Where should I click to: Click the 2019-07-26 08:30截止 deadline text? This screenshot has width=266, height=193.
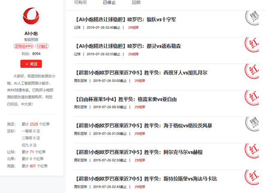click(x=110, y=107)
